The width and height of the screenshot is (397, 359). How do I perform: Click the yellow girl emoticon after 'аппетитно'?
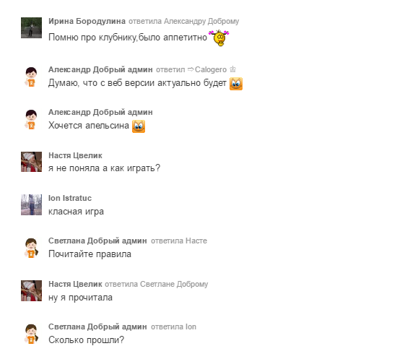tap(219, 38)
